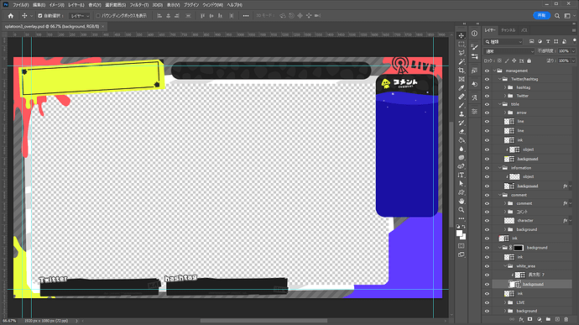Open the Edit (編集) menu
Screen dimensions: 579x325
point(39,5)
